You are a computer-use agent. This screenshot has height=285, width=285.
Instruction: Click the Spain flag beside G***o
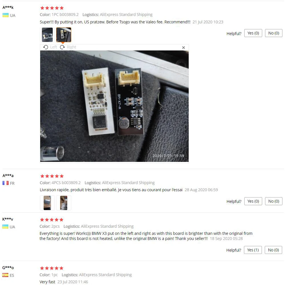(5, 275)
